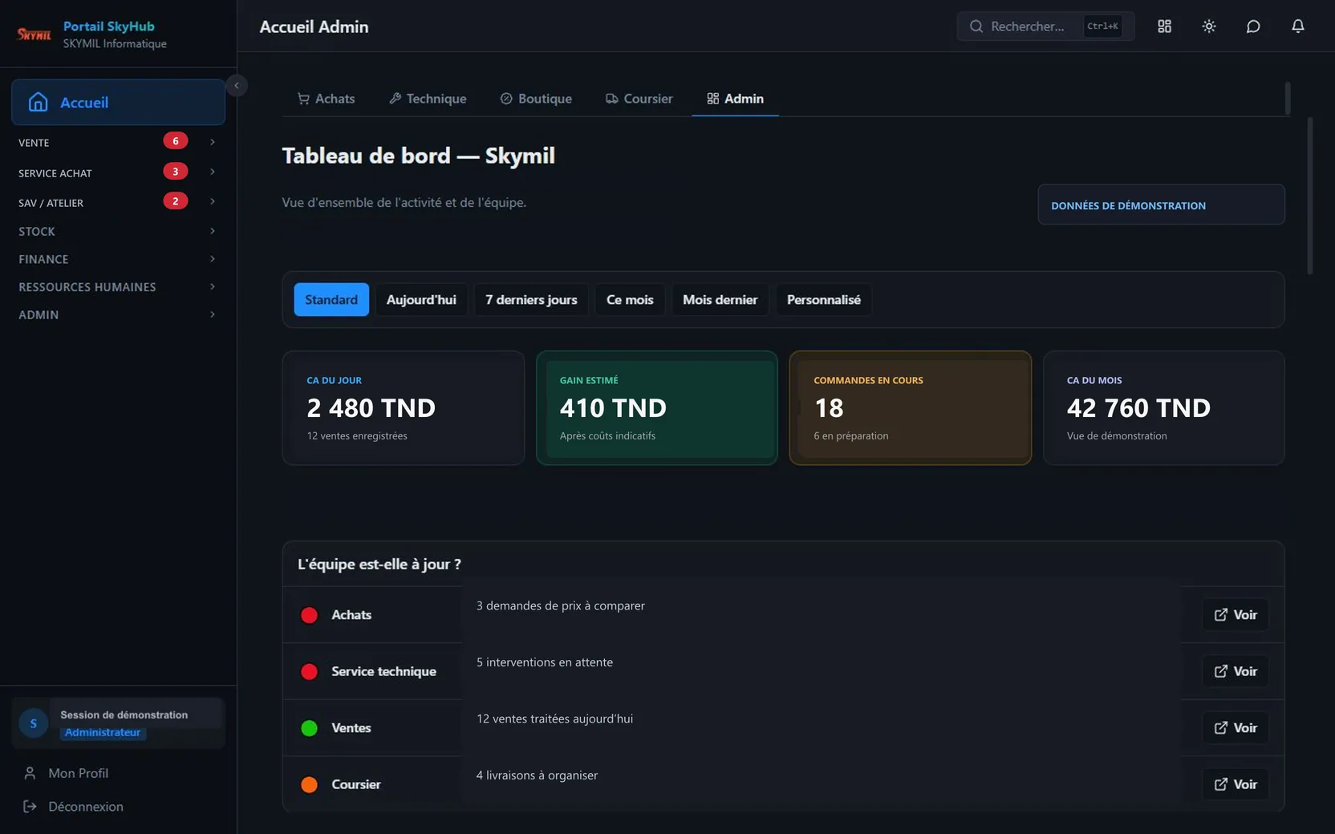The height and width of the screenshot is (834, 1335).
Task: Expand the FINANCE section chevron
Action: [x=213, y=259]
